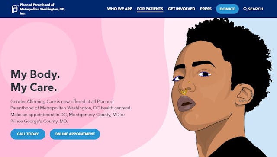Click Planned Parenthood of Metropolitan Washington title
Screen dimensions: 277x157
pyautogui.click(x=42, y=9)
